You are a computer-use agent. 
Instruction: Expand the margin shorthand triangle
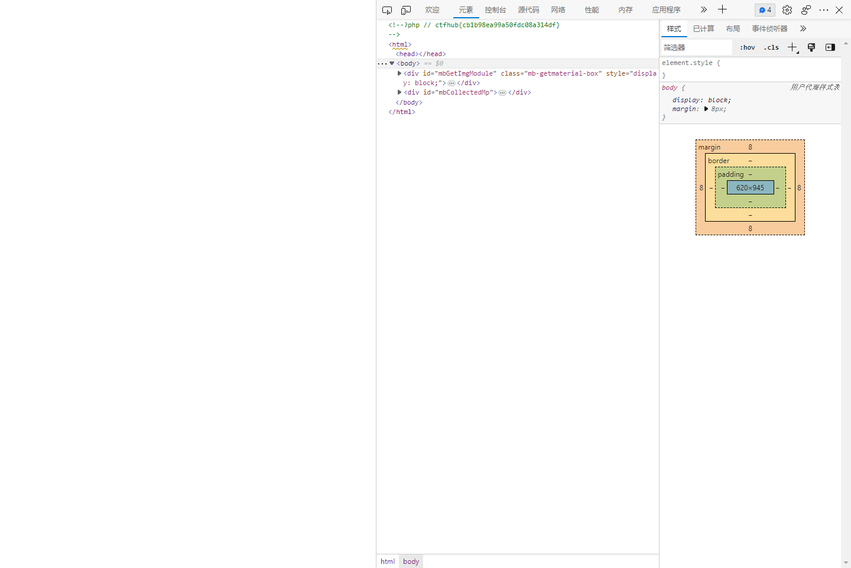point(706,109)
